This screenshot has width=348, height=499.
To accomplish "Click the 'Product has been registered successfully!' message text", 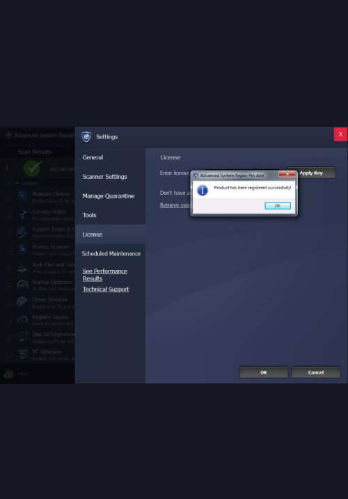I will (x=253, y=188).
